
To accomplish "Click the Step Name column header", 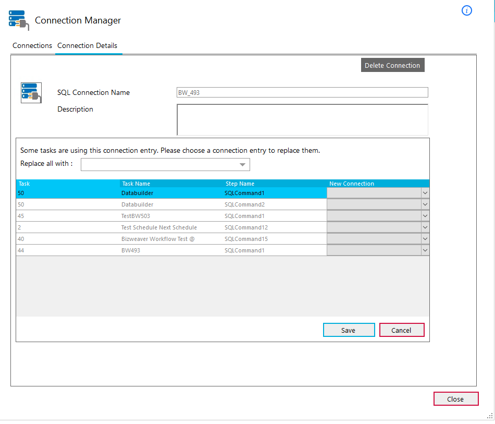I will click(x=275, y=184).
